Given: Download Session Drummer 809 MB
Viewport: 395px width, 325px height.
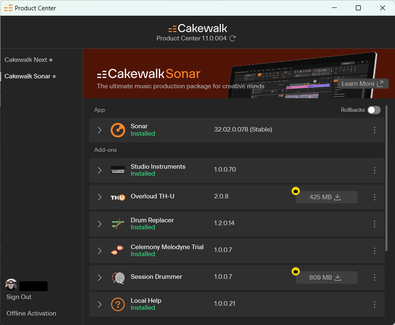Looking at the screenshot, I should click(x=326, y=278).
